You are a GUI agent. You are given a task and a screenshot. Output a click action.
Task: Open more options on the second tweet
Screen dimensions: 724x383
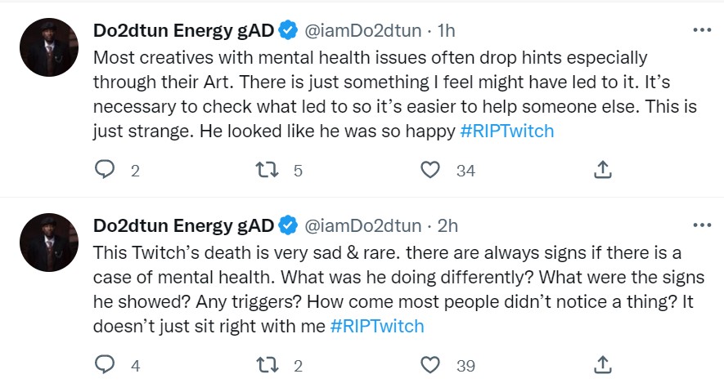702,224
